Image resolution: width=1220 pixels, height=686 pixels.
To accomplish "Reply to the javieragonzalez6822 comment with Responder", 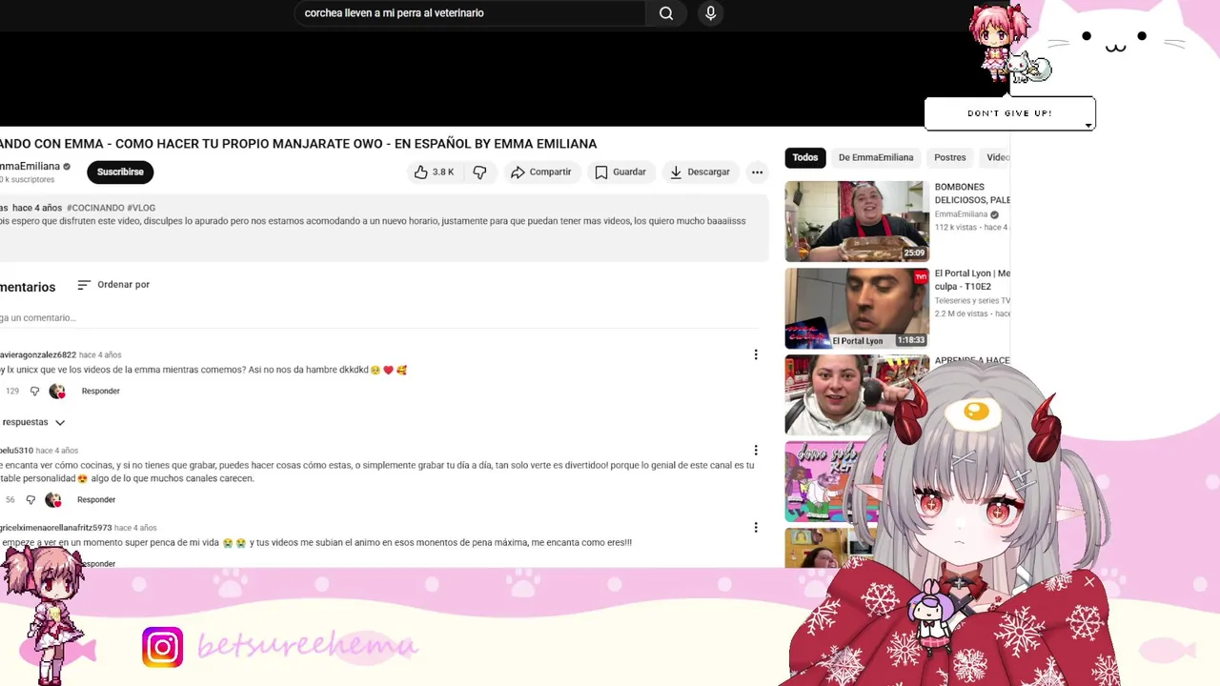I will (101, 392).
